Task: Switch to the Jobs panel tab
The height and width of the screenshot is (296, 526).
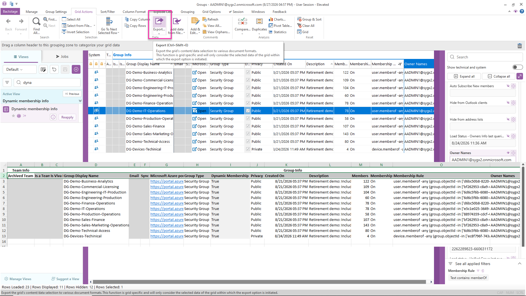Action: (x=62, y=56)
